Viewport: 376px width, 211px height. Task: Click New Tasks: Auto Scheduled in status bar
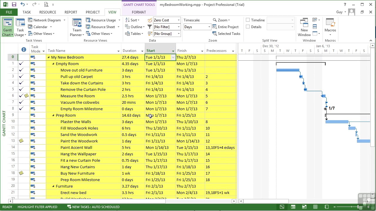[x=93, y=207]
